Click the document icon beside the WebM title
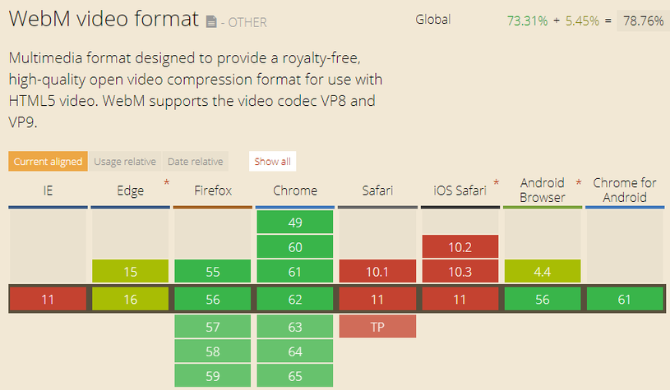This screenshot has height=390, width=670. [x=212, y=21]
